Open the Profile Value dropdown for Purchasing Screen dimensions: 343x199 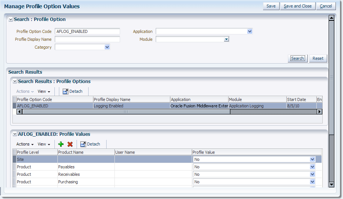tap(312, 181)
